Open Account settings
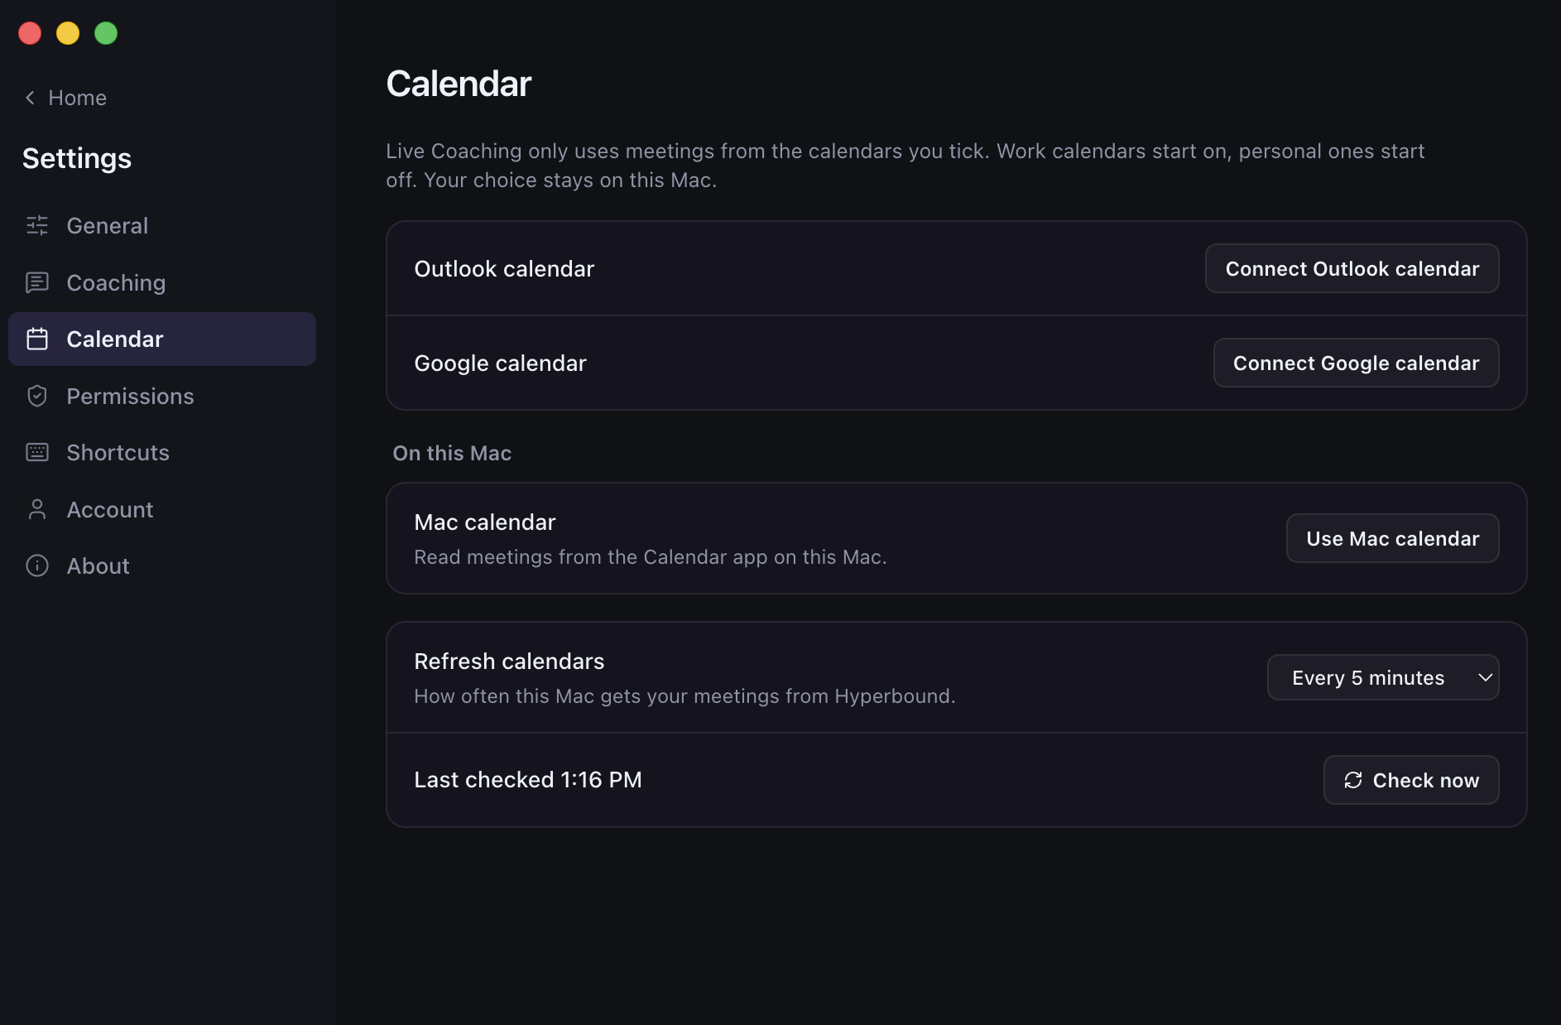This screenshot has height=1025, width=1561. tap(162, 509)
